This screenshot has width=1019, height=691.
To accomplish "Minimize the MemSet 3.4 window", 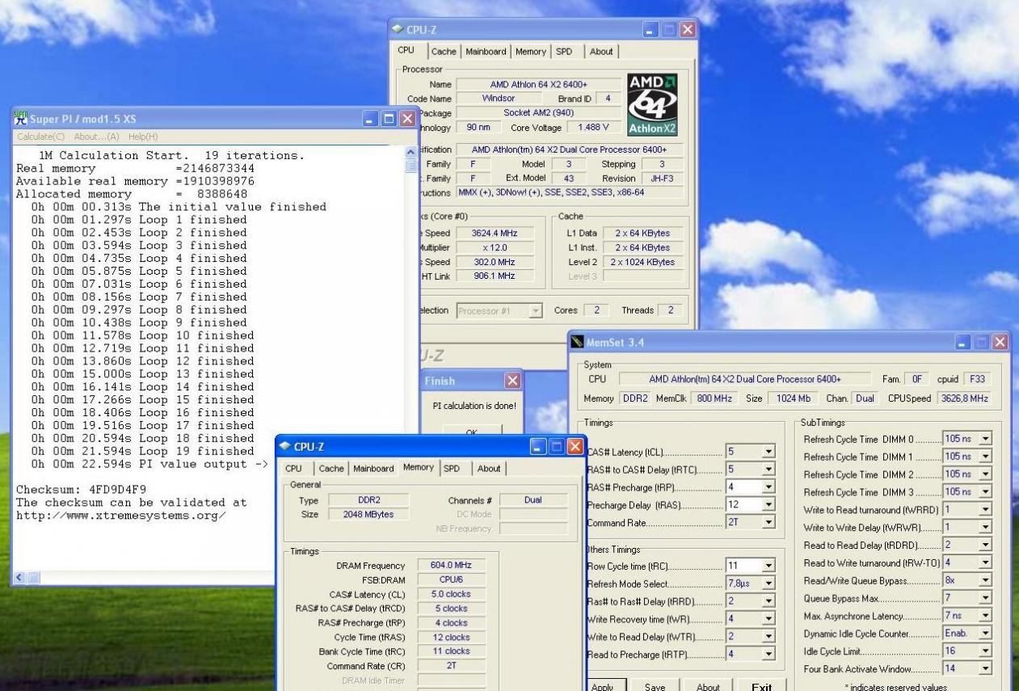I will coord(964,343).
